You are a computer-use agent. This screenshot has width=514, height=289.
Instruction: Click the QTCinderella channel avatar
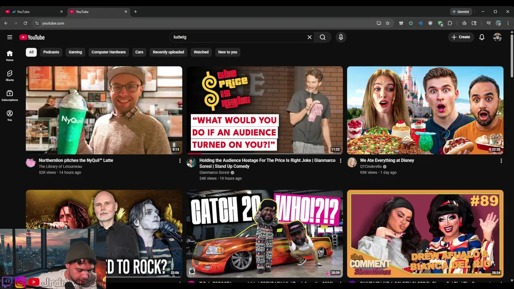point(352,163)
